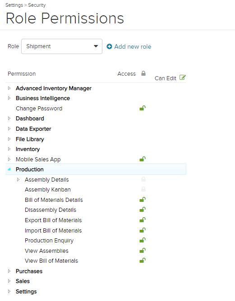
Task: Click Production Enquiry green unlock icon
Action: point(143,240)
